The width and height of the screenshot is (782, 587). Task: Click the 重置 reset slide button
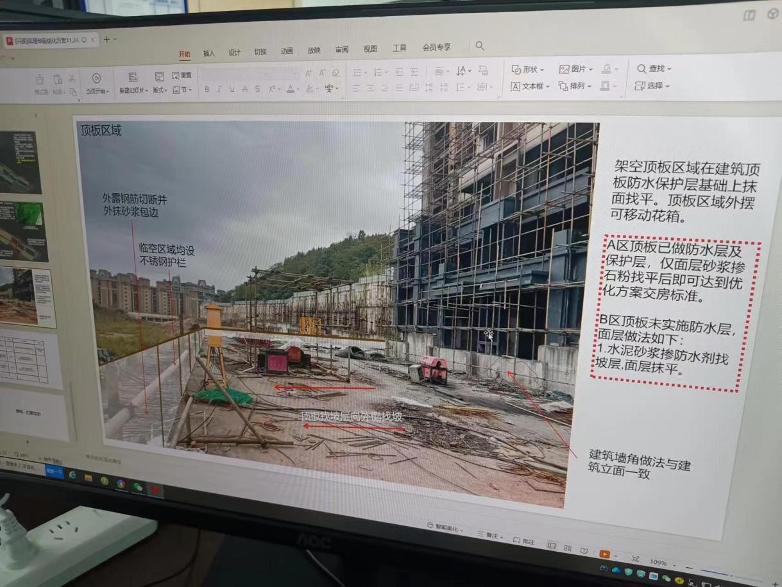(181, 75)
